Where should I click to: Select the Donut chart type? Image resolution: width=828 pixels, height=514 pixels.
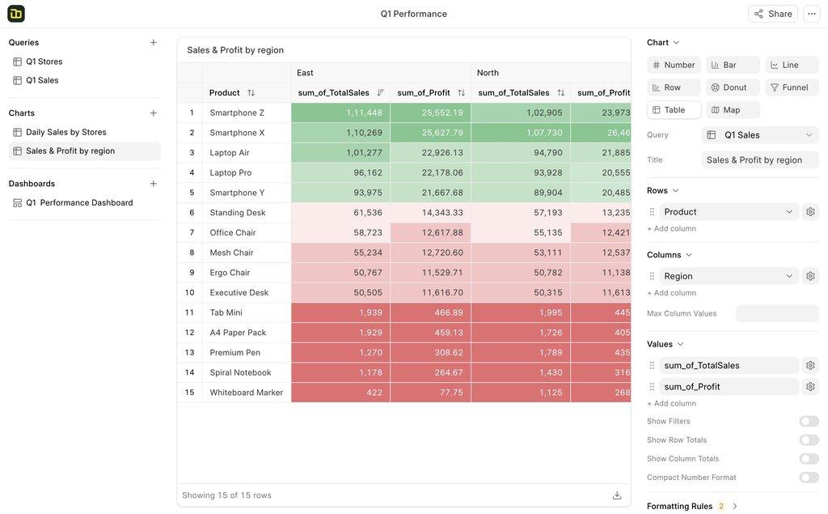click(x=733, y=87)
